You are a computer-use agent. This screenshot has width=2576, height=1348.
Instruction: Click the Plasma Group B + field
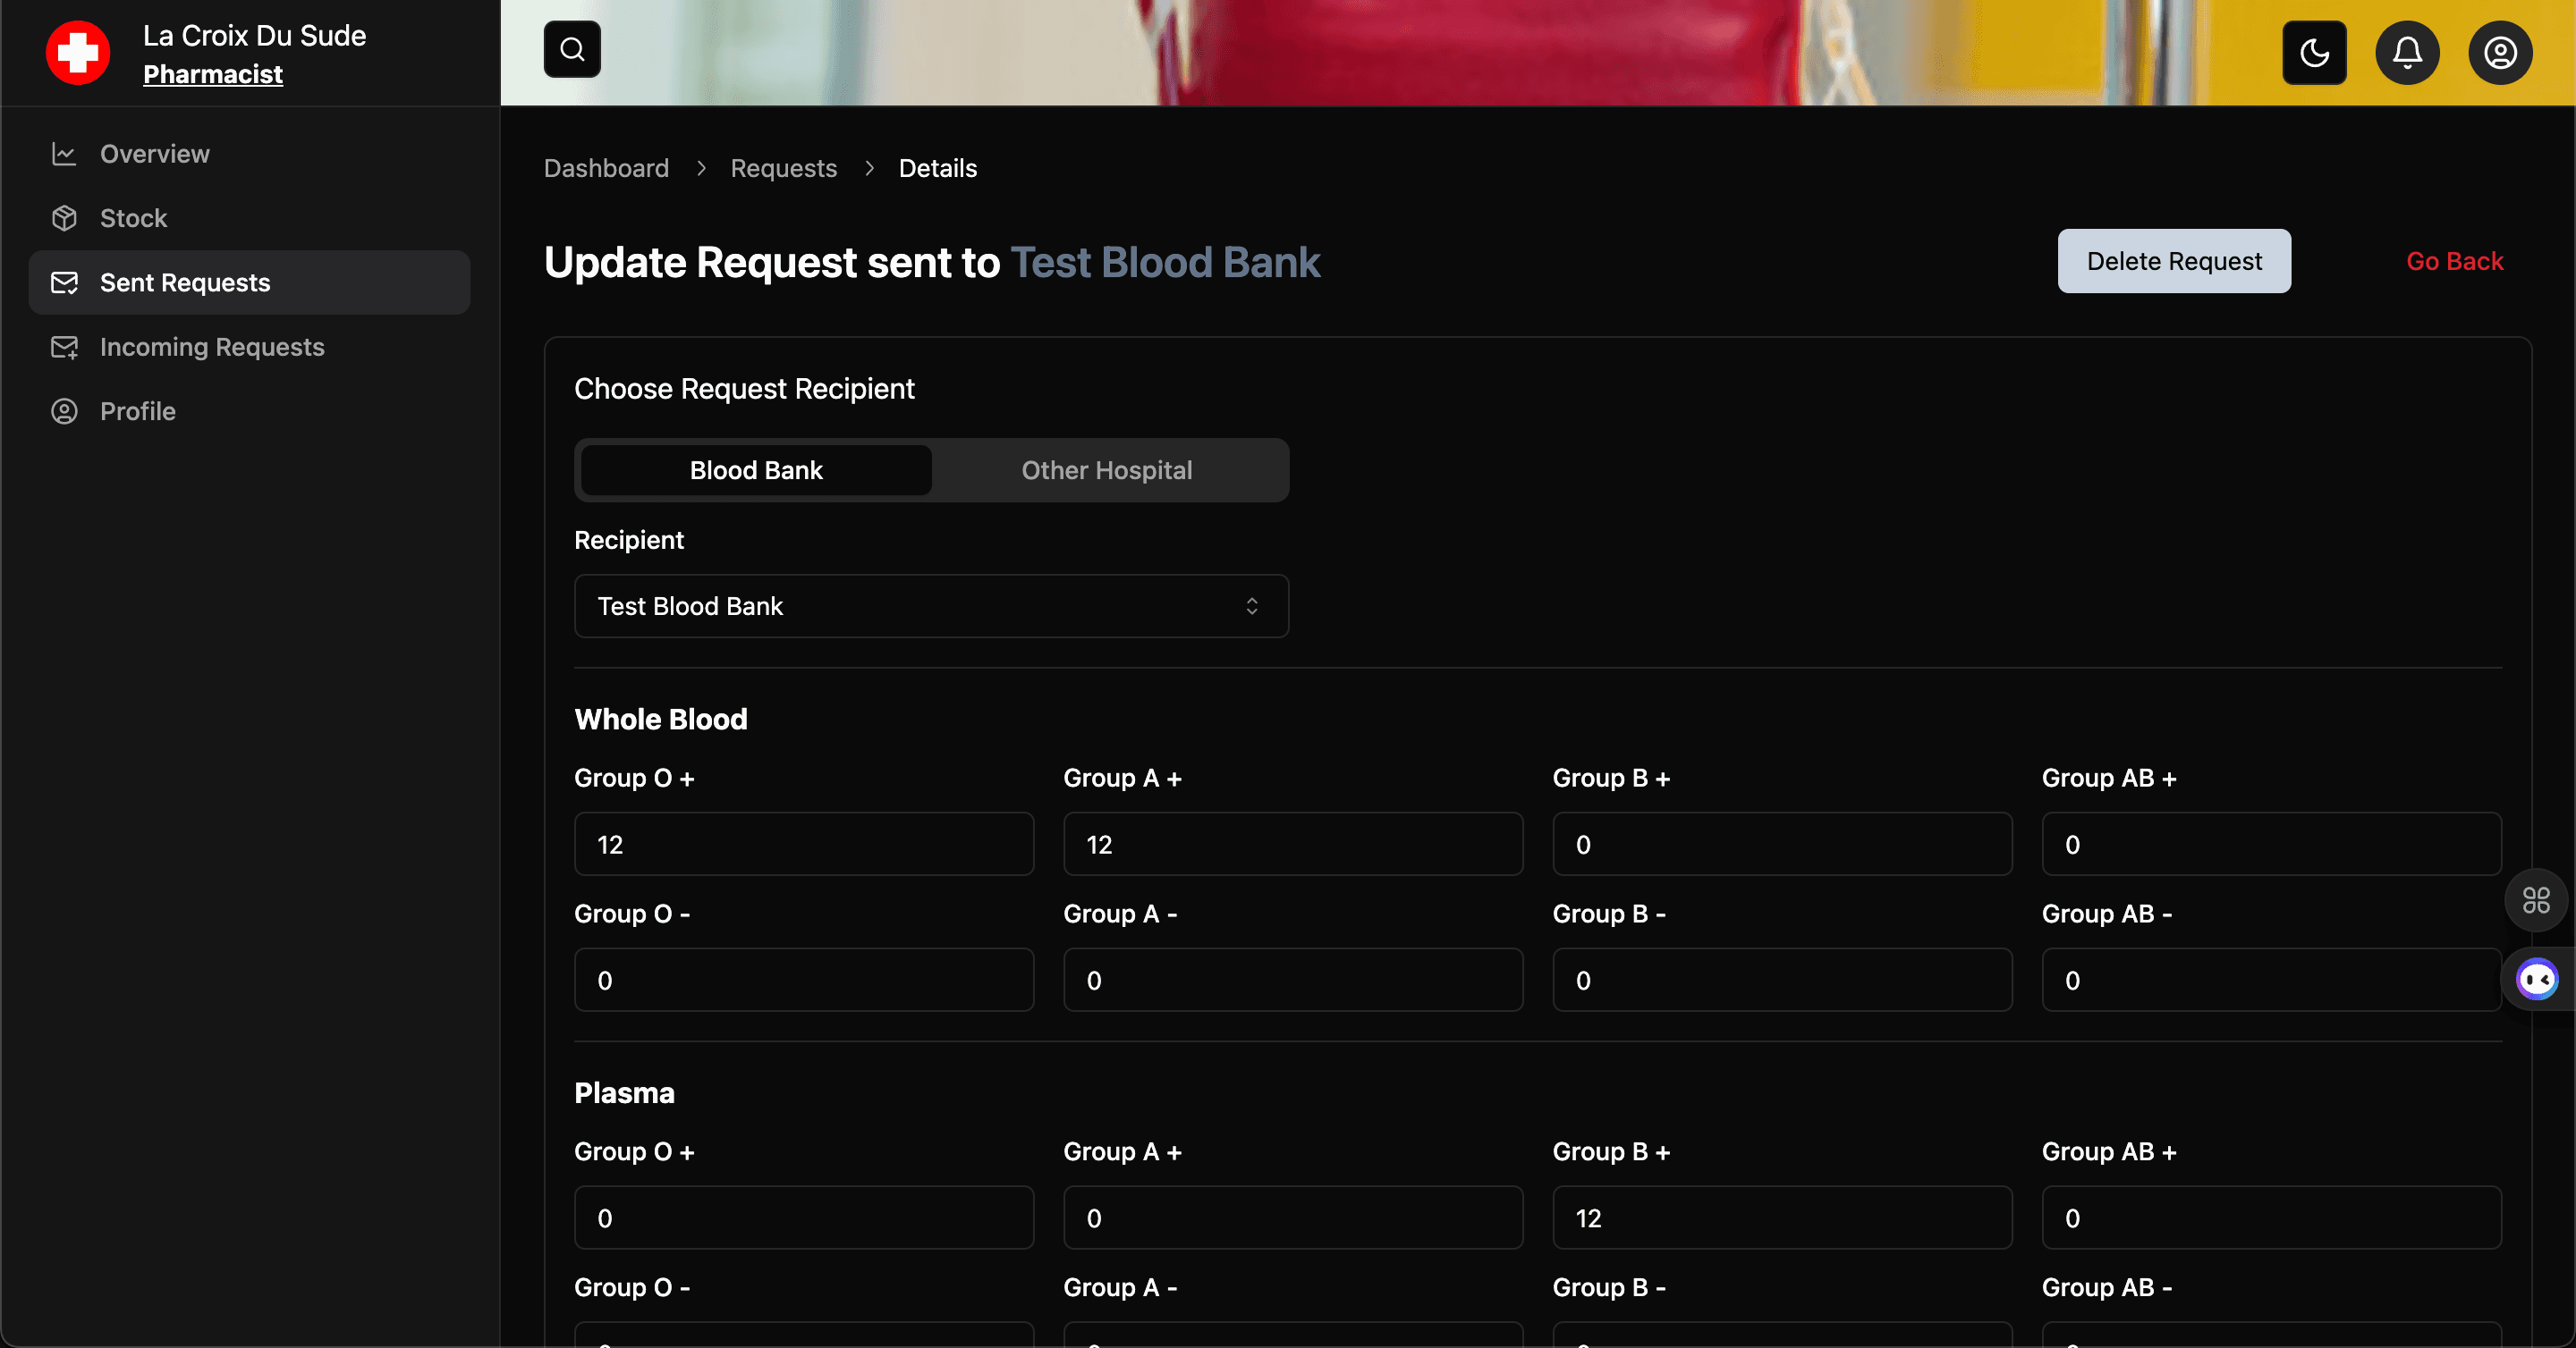point(1781,1218)
